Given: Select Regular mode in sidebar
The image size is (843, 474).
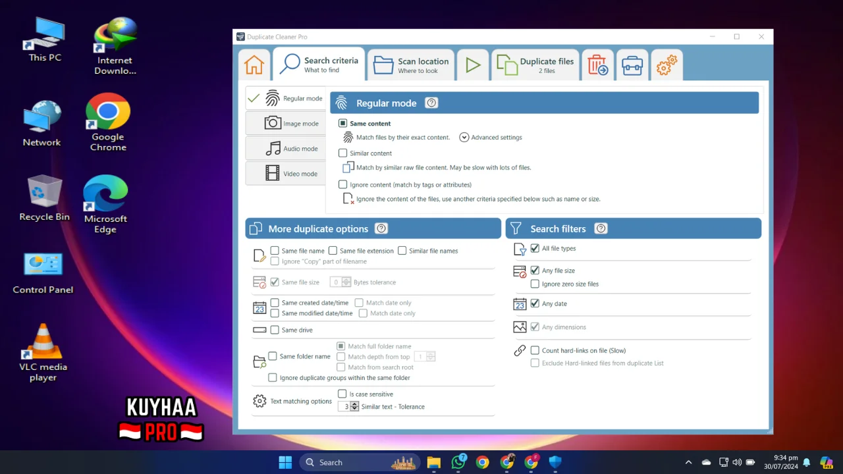Looking at the screenshot, I should point(286,99).
